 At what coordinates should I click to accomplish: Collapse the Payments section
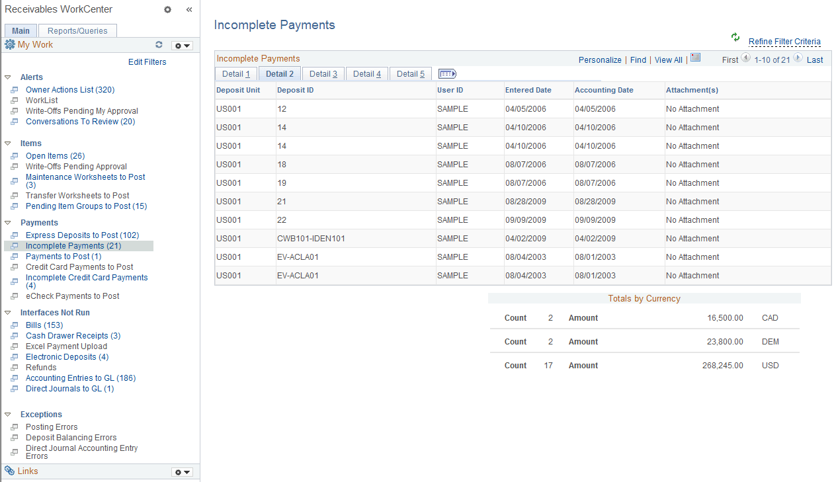click(7, 222)
